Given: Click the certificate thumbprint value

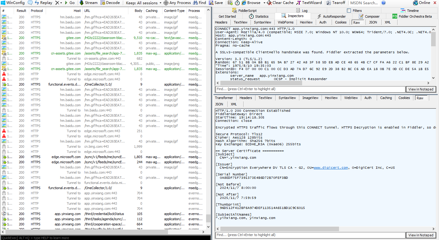Looking at the screenshot, I should click(262, 208).
